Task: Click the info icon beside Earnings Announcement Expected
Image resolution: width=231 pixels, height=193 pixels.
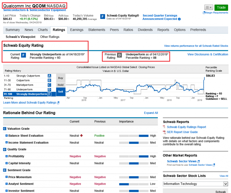Action: (179, 19)
